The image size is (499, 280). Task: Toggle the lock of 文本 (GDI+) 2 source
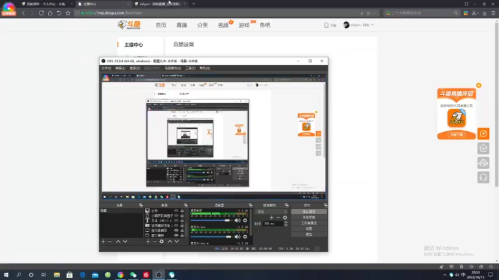click(182, 220)
